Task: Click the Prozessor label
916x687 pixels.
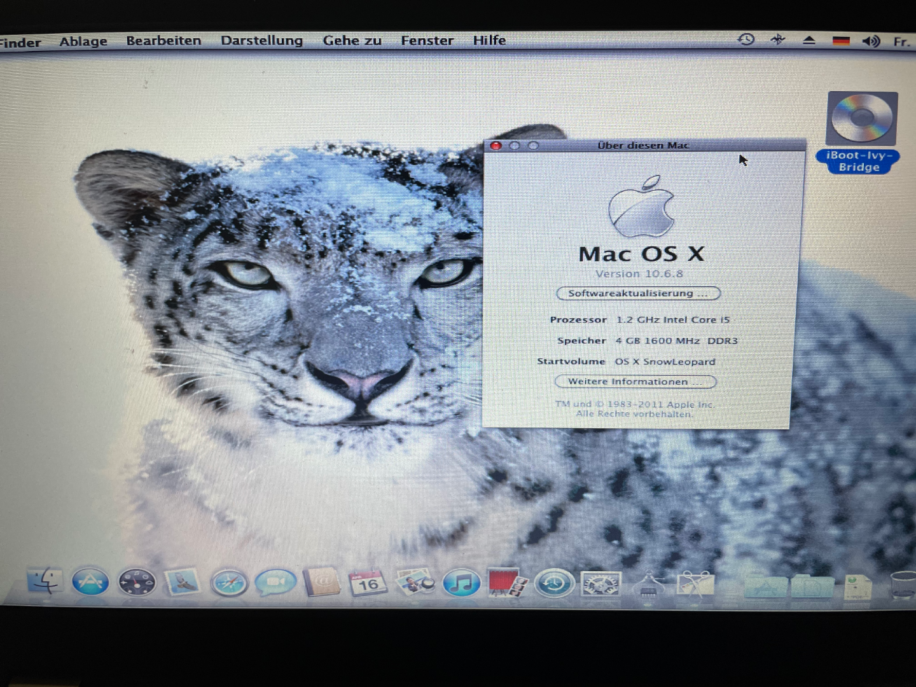Action: pos(578,319)
